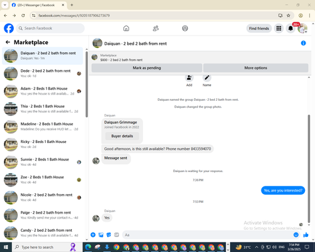
Task: Click the Search Facebook field
Action: coord(50,28)
